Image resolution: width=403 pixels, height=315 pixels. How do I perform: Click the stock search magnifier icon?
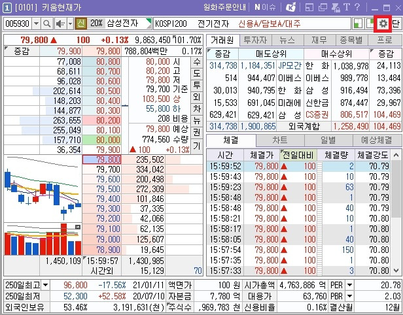point(47,24)
